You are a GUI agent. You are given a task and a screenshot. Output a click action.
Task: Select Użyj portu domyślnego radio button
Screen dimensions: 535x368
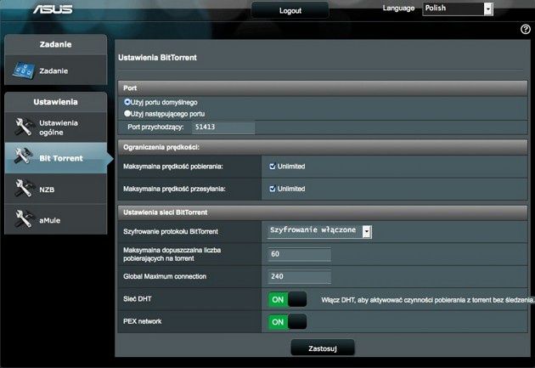tap(127, 102)
